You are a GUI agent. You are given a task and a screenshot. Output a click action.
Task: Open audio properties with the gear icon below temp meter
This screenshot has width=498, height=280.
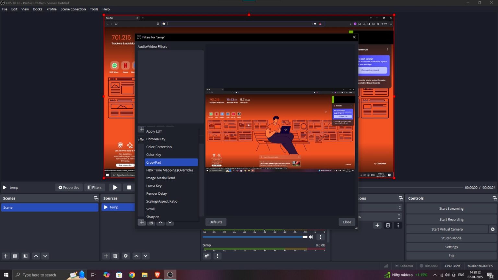[x=207, y=256]
